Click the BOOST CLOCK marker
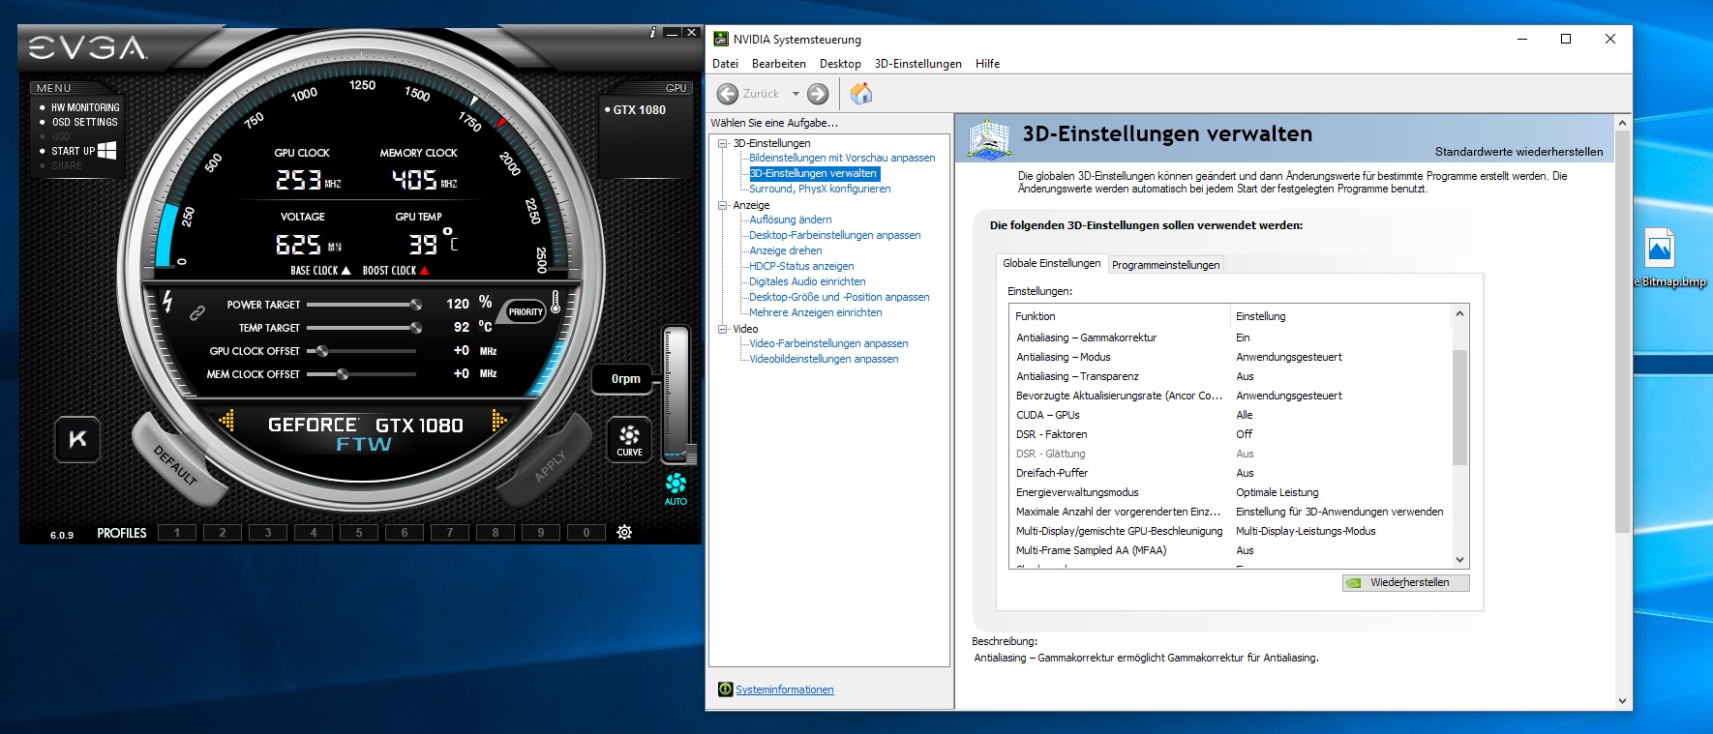The height and width of the screenshot is (734, 1713). (x=424, y=271)
